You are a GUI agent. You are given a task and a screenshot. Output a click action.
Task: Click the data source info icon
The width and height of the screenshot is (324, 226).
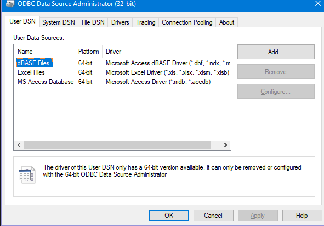point(27,175)
